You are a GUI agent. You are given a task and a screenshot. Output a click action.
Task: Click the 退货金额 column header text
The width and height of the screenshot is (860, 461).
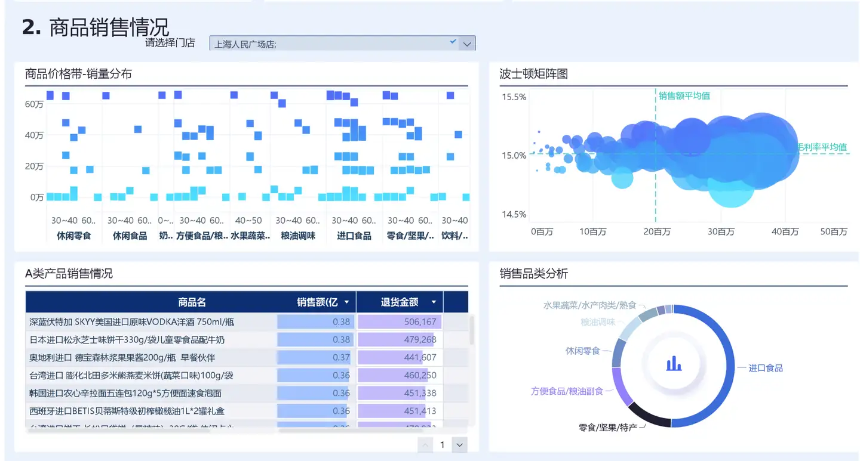click(x=400, y=302)
